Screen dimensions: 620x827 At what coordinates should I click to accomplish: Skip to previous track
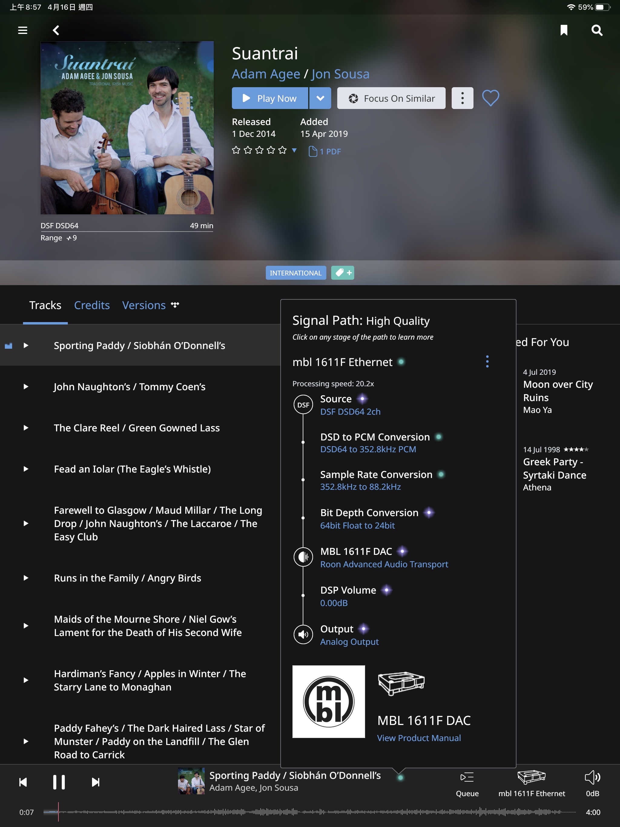[23, 782]
